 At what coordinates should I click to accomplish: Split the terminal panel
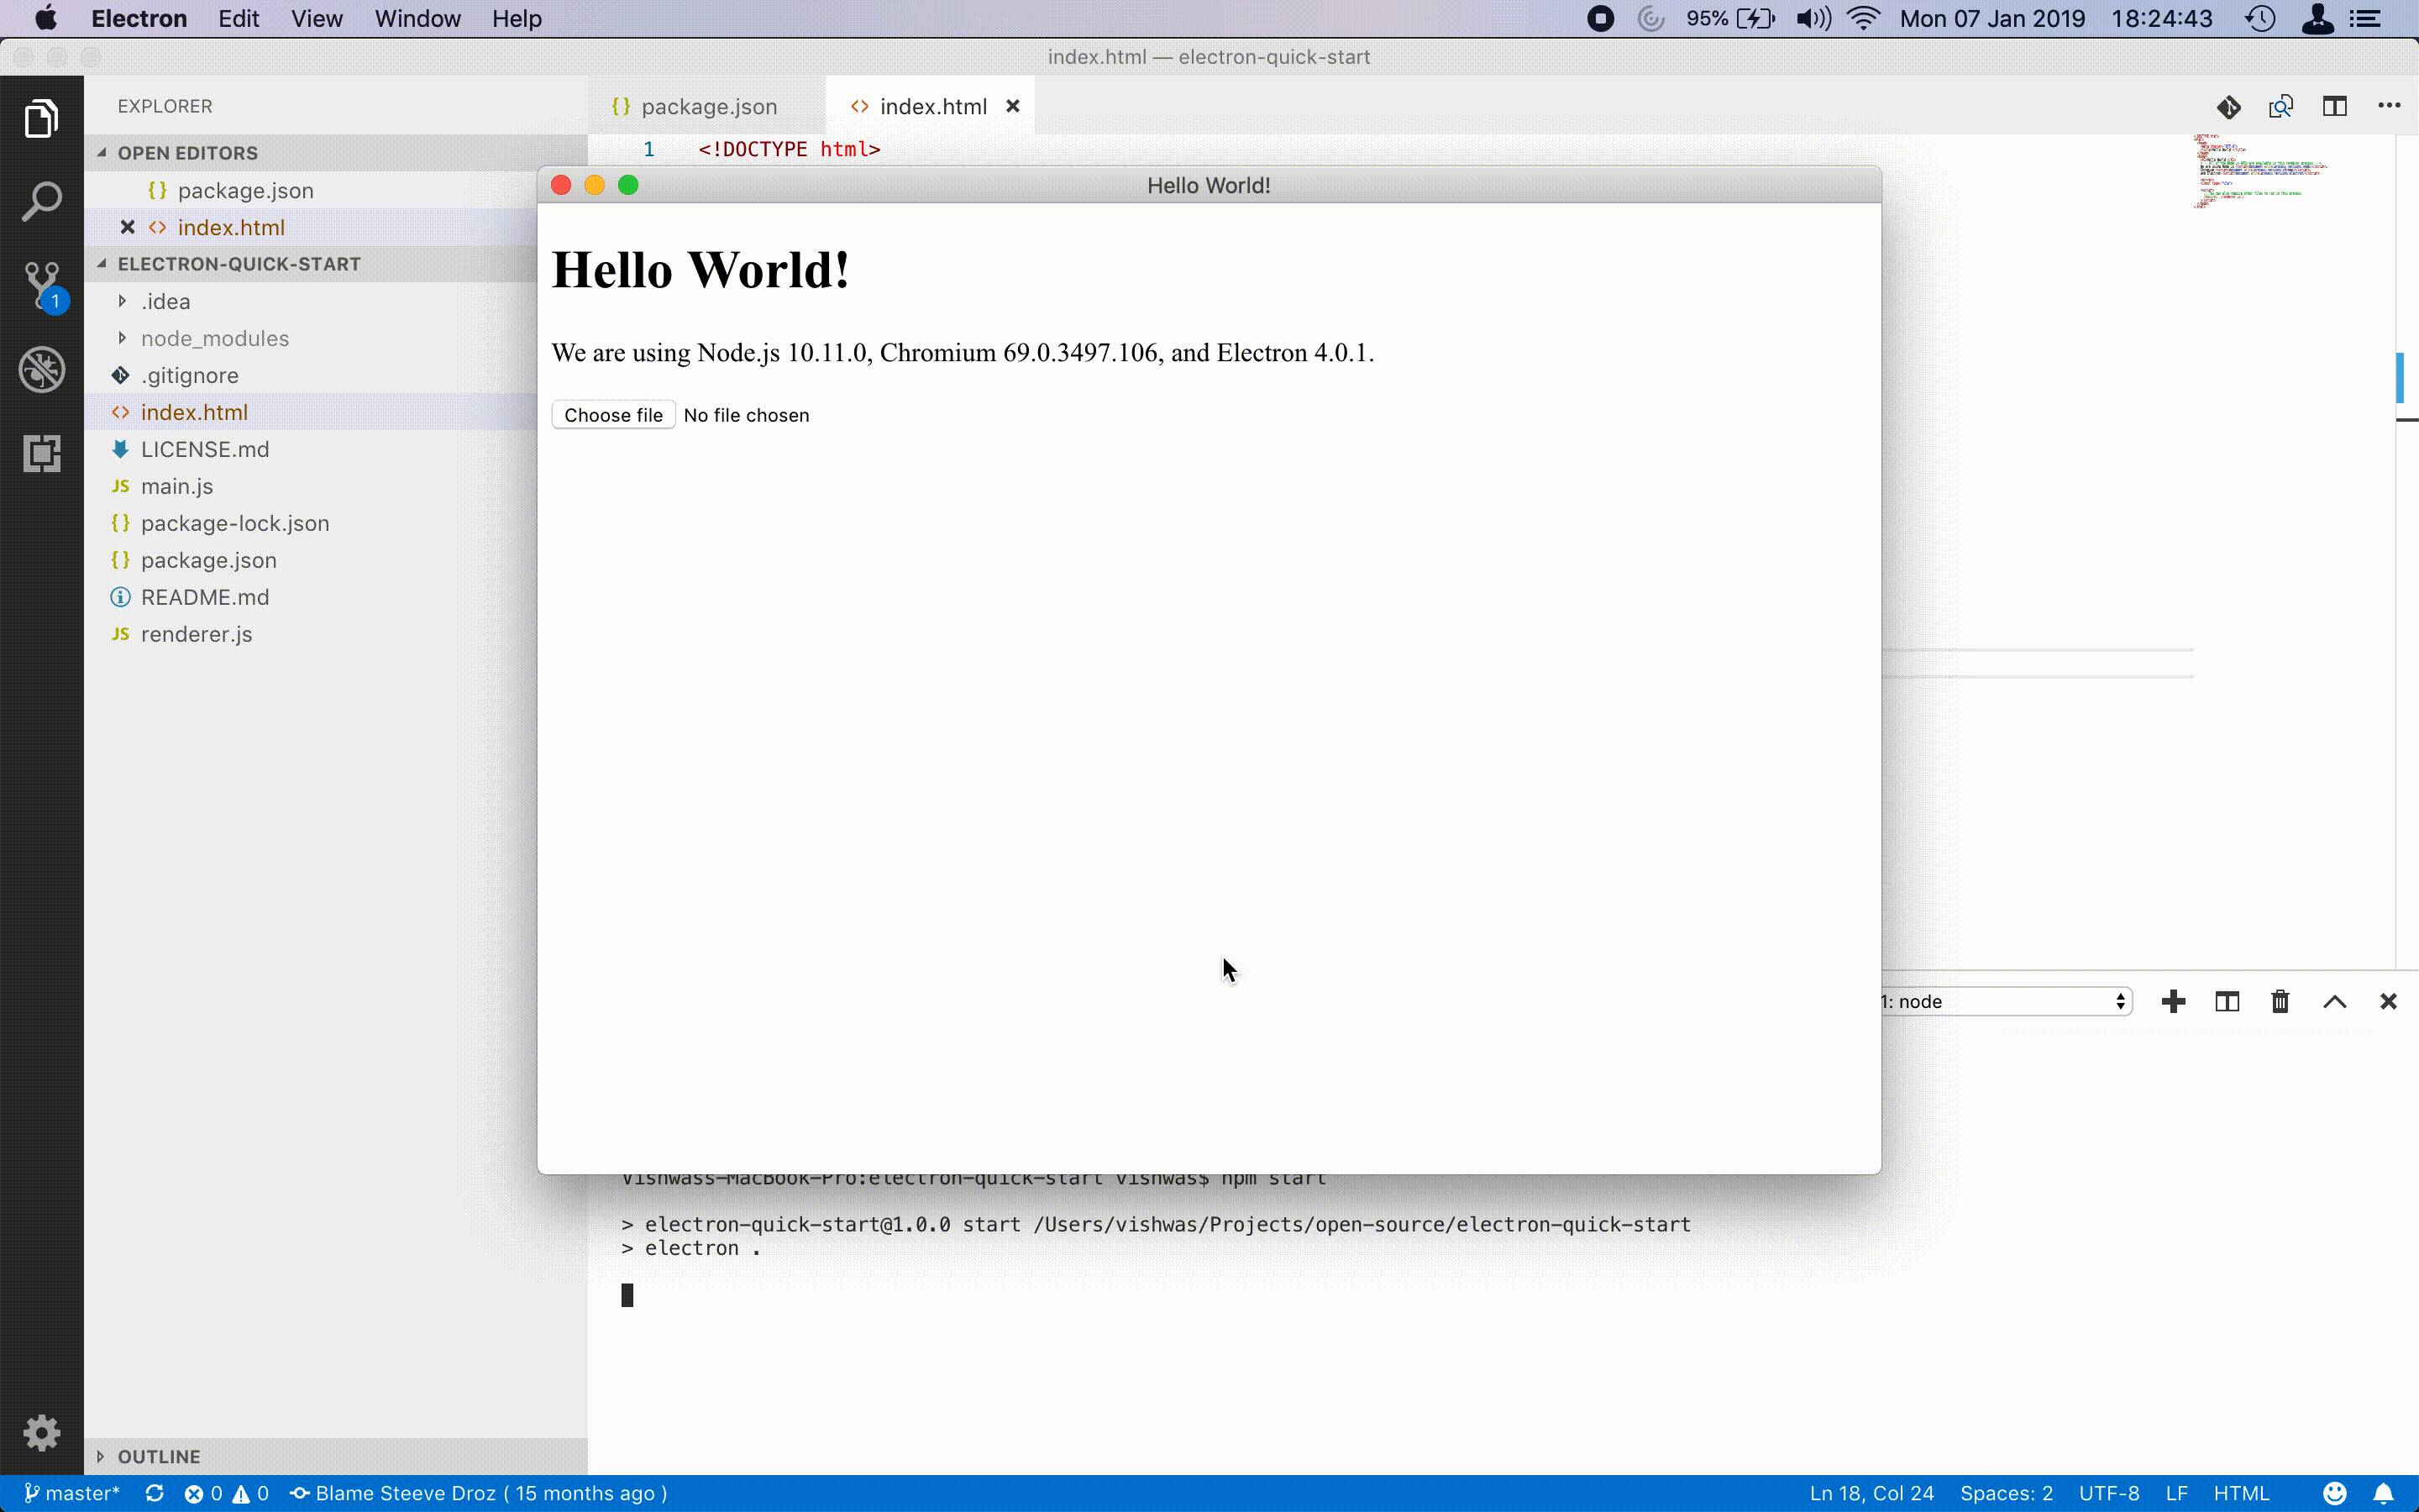pos(2227,1001)
